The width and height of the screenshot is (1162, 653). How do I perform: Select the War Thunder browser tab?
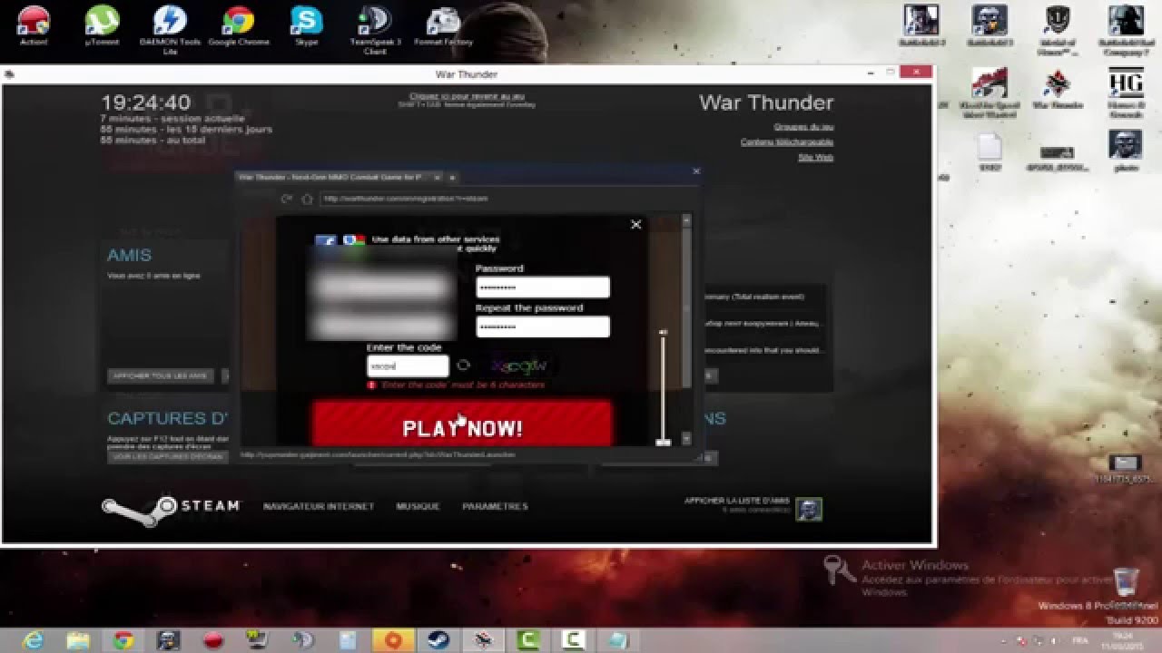(x=333, y=178)
